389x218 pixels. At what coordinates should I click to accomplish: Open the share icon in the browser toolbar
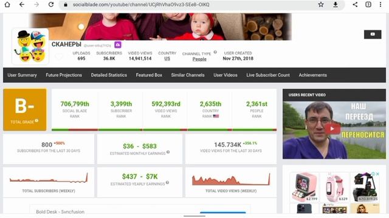355,4
